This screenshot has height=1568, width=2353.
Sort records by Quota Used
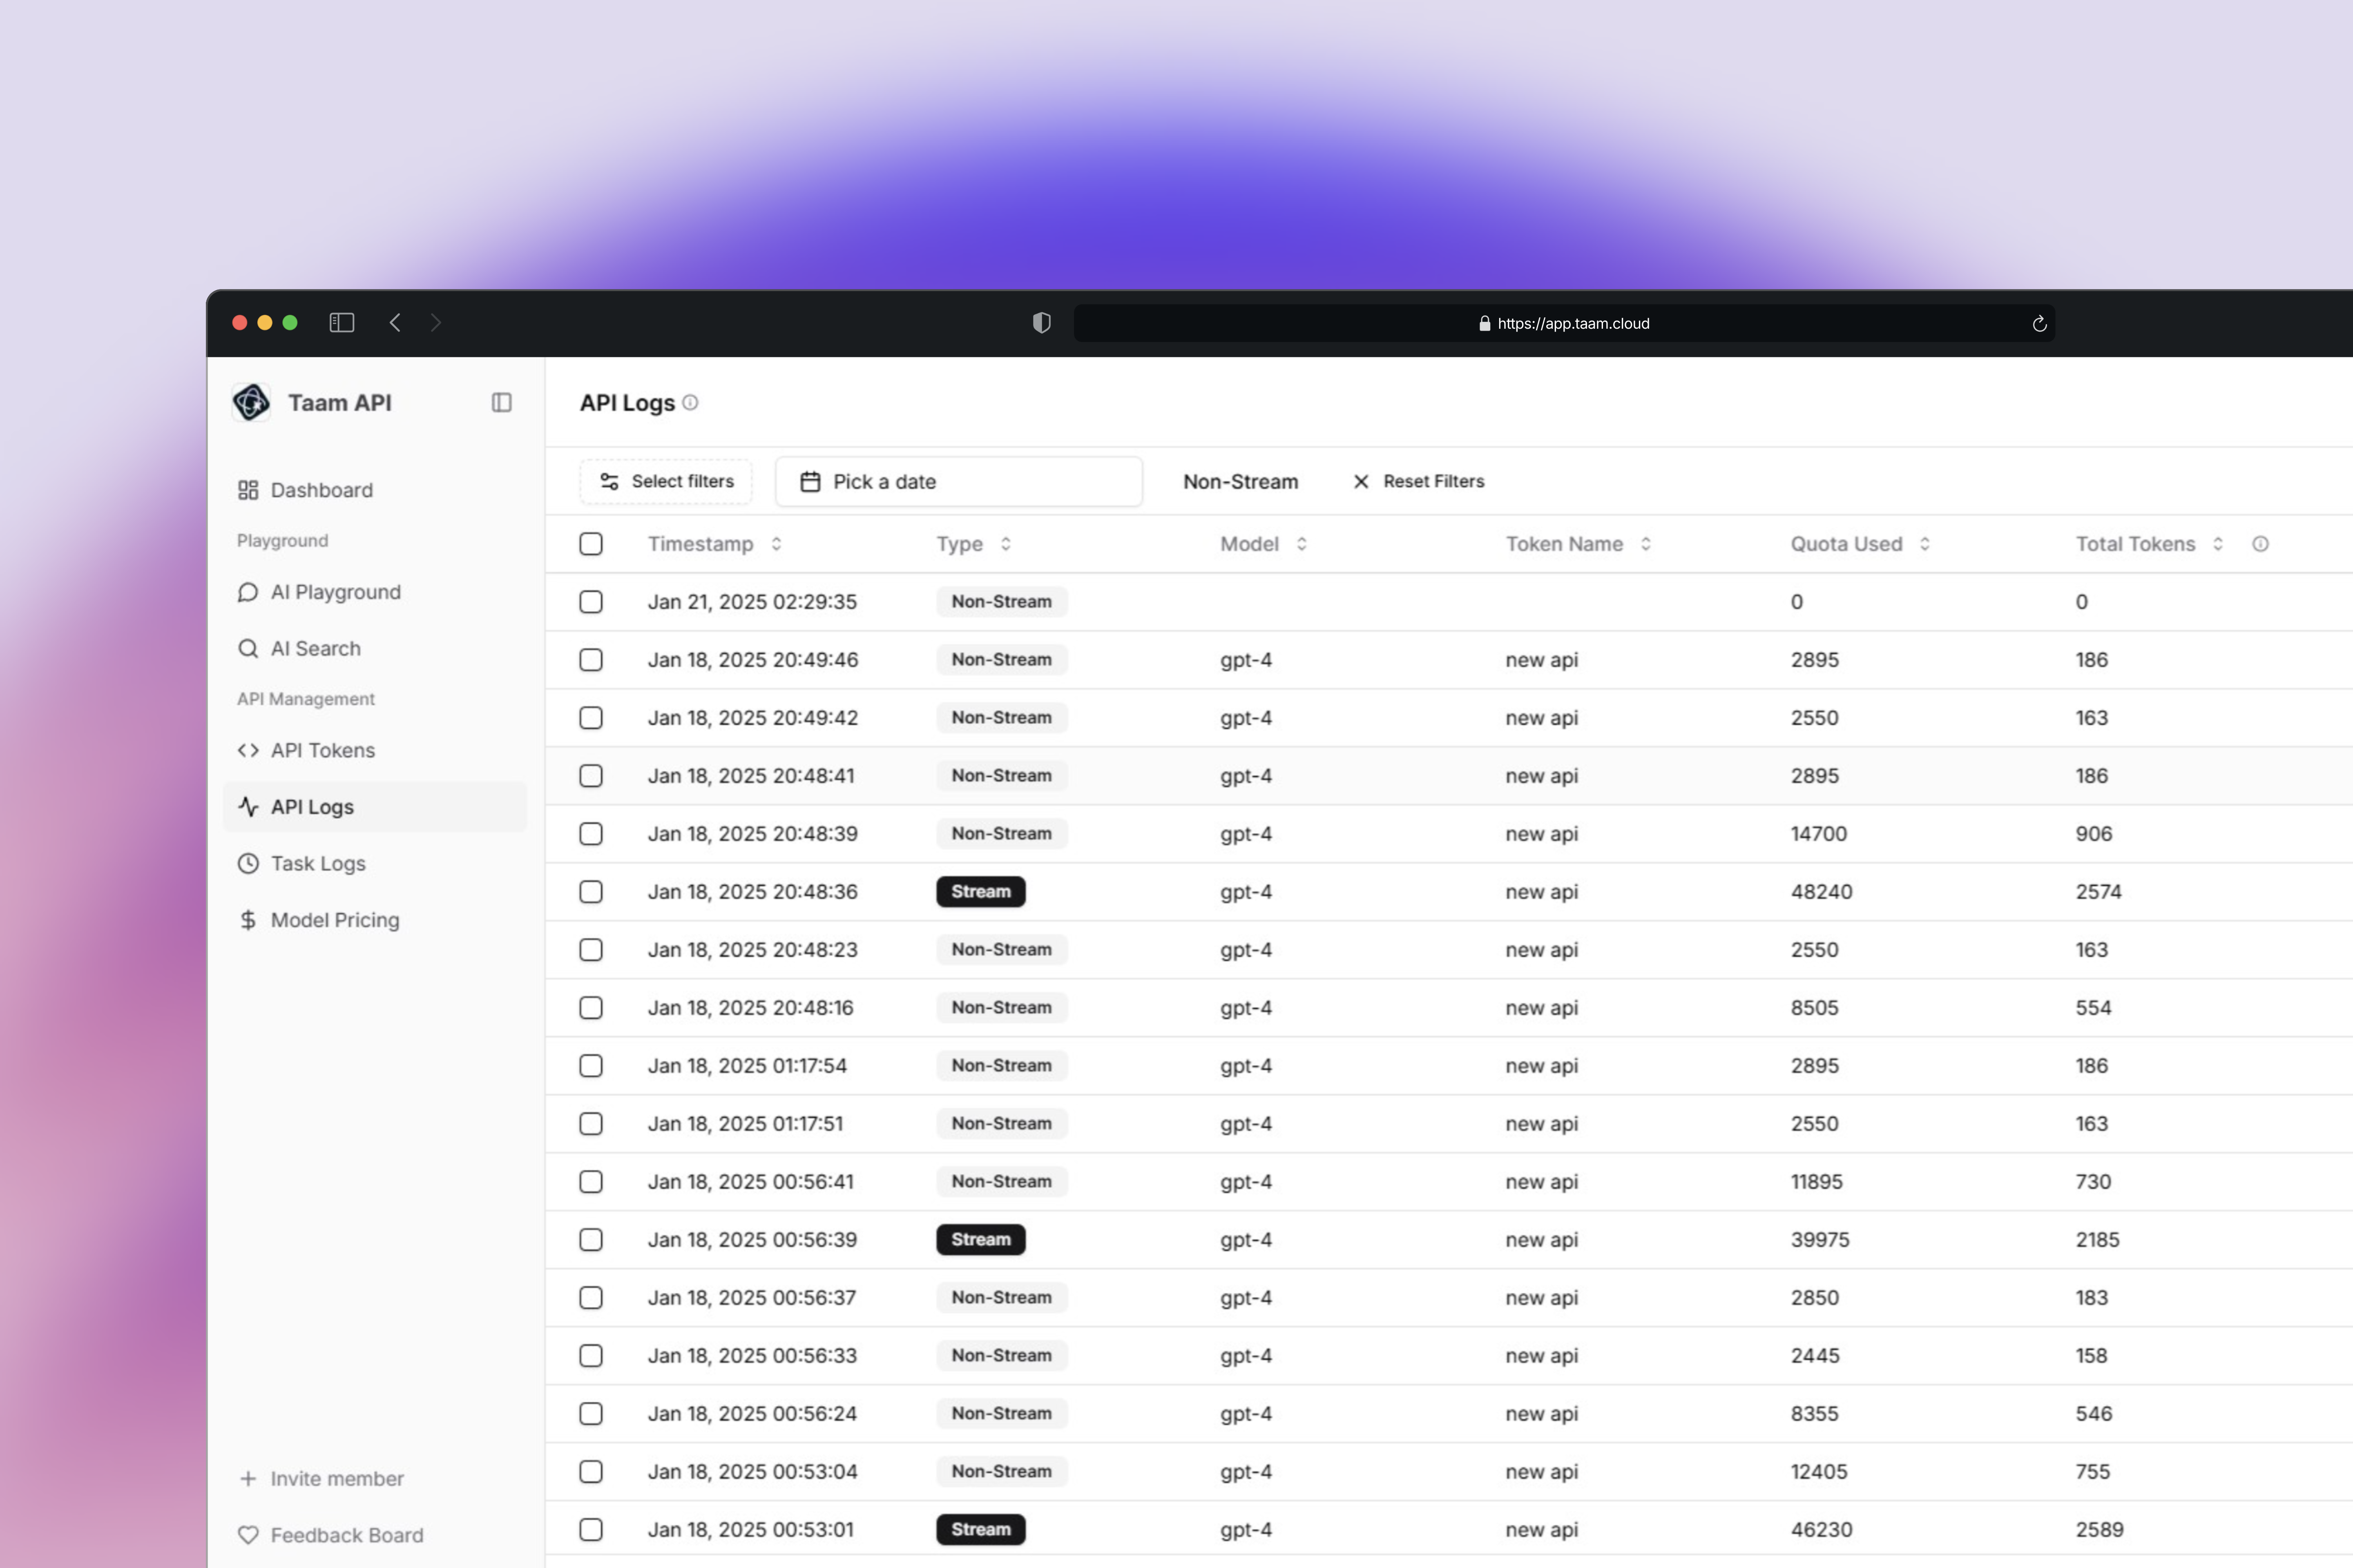coord(1926,544)
